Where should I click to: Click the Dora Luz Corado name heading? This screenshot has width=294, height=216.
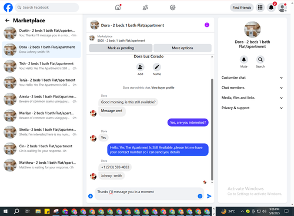click(x=149, y=56)
